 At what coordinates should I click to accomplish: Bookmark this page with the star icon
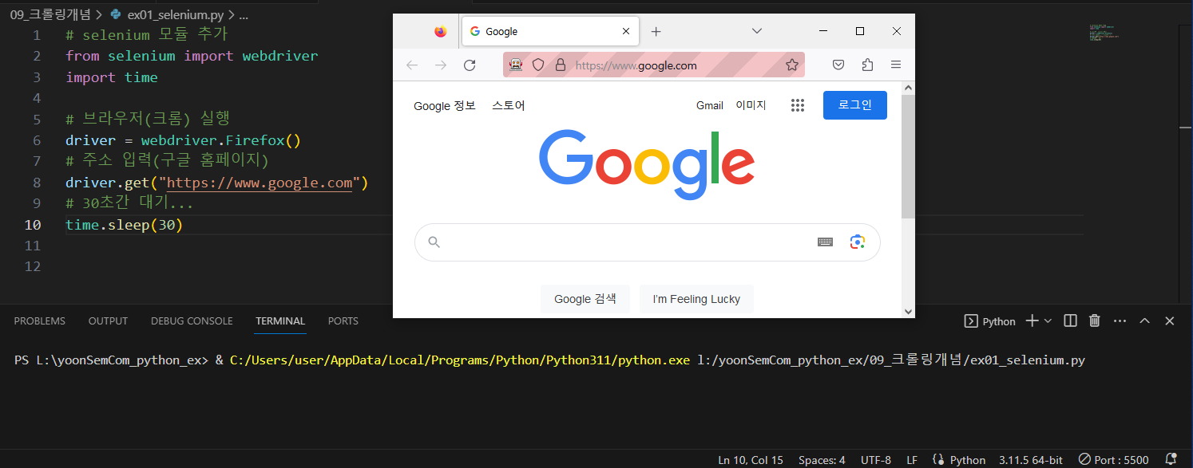pyautogui.click(x=791, y=65)
